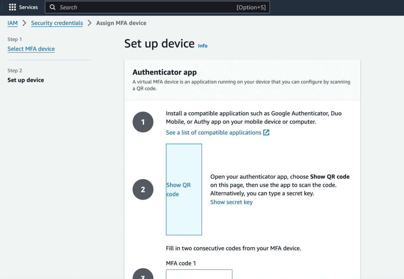Click Assign MFA device breadcrumb text
The height and width of the screenshot is (279, 404).
[x=121, y=23]
